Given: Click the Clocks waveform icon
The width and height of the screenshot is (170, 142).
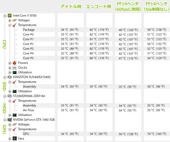Looking at the screenshot, I should [x=15, y=68].
